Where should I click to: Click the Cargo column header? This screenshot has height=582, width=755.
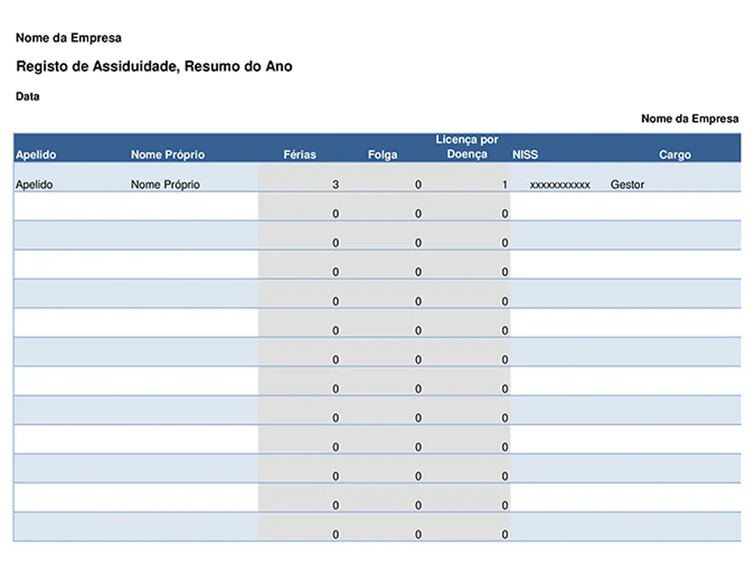pyautogui.click(x=675, y=154)
